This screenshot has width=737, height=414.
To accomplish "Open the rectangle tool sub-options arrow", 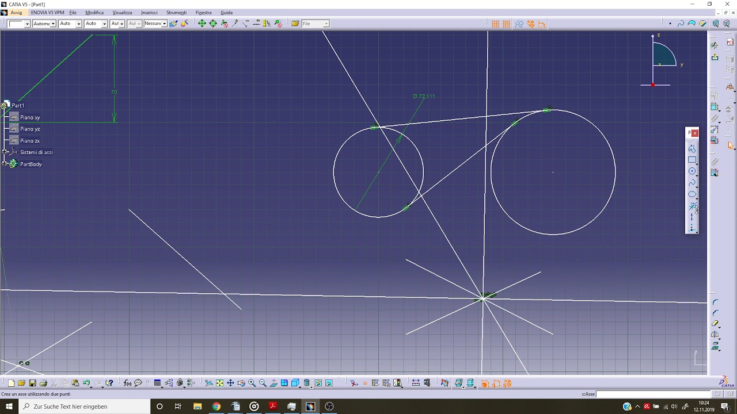I will [697, 164].
